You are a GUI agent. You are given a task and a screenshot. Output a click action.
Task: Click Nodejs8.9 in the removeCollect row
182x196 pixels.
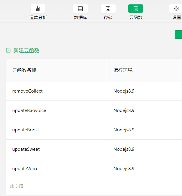pyautogui.click(x=124, y=91)
